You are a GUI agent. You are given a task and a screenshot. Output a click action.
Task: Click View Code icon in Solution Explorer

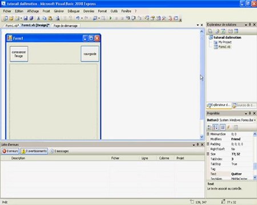pos(230,31)
